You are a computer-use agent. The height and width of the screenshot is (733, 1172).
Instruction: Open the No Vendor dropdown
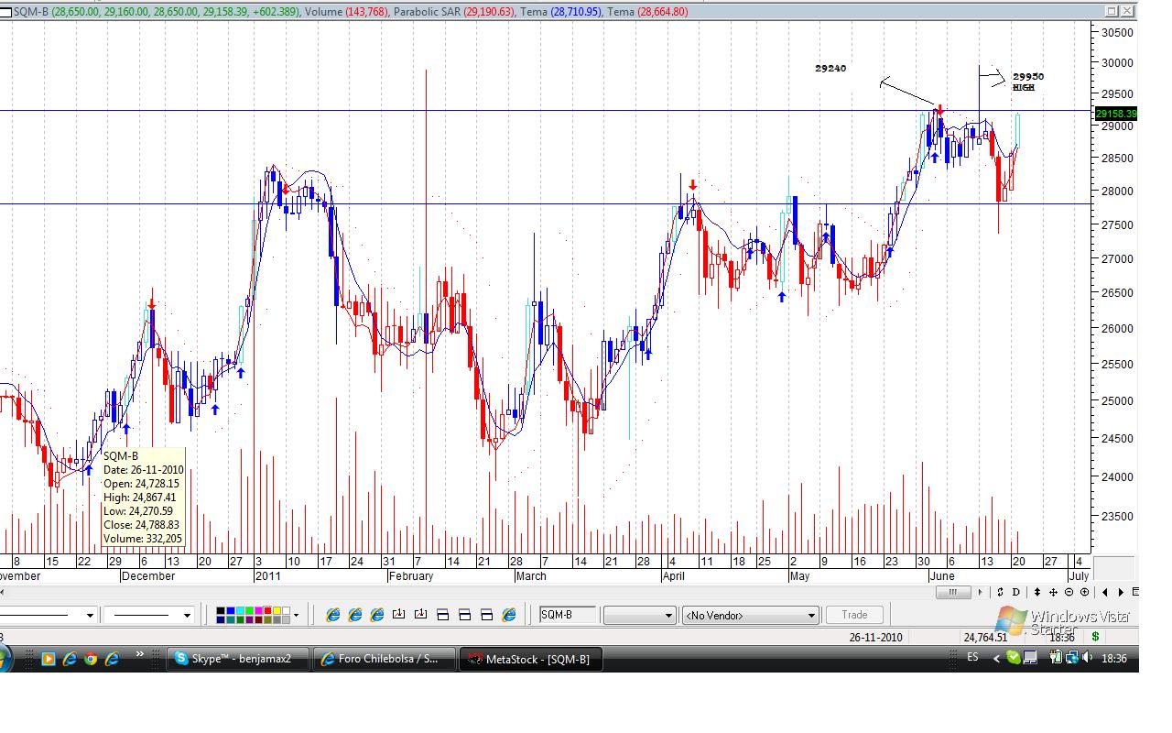click(x=811, y=616)
